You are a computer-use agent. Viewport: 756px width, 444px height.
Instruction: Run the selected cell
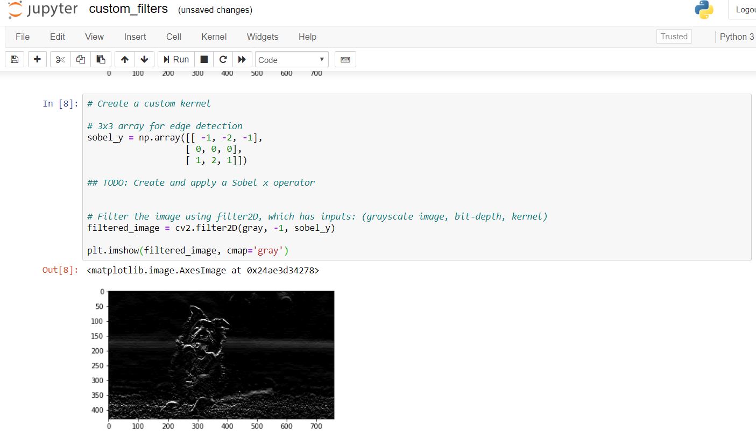pos(176,59)
